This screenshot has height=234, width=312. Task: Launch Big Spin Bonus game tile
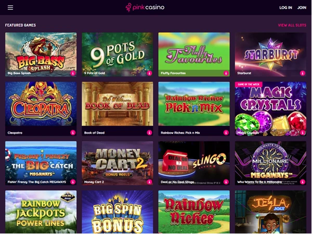(x=118, y=212)
